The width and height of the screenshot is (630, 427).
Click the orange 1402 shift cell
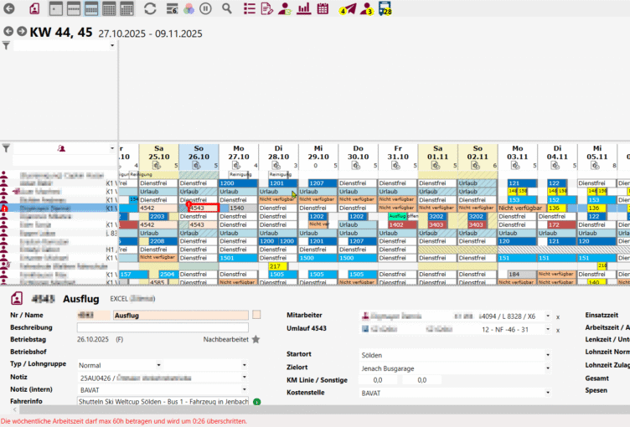[x=398, y=224]
